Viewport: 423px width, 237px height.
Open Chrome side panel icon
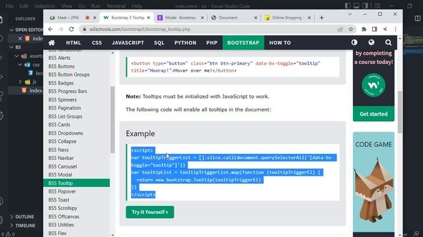pyautogui.click(x=374, y=29)
